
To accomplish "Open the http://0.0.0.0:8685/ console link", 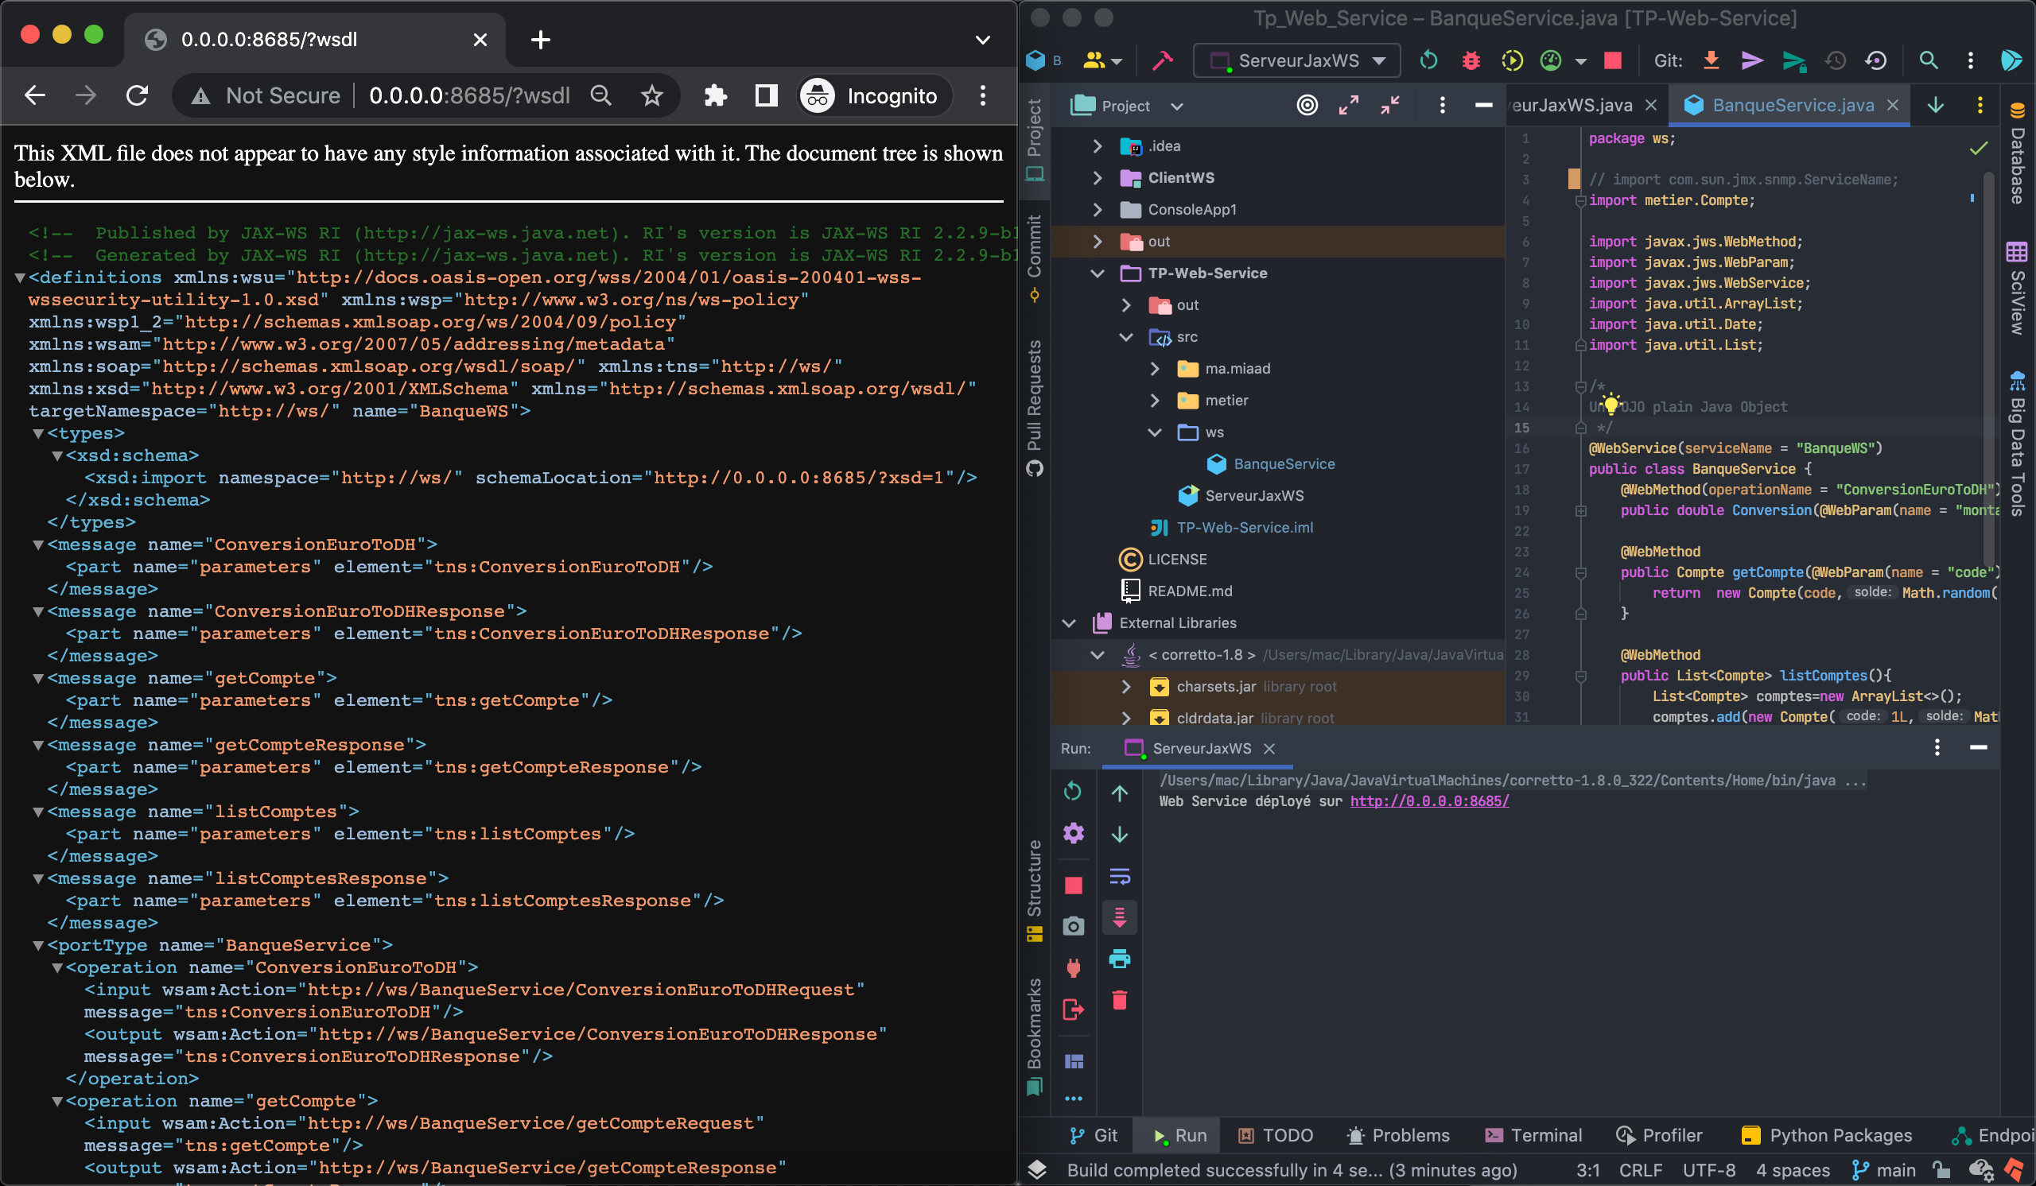I will point(1429,801).
